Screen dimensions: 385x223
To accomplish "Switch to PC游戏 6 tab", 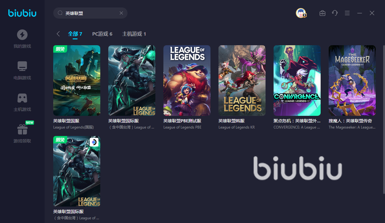I will 102,34.
